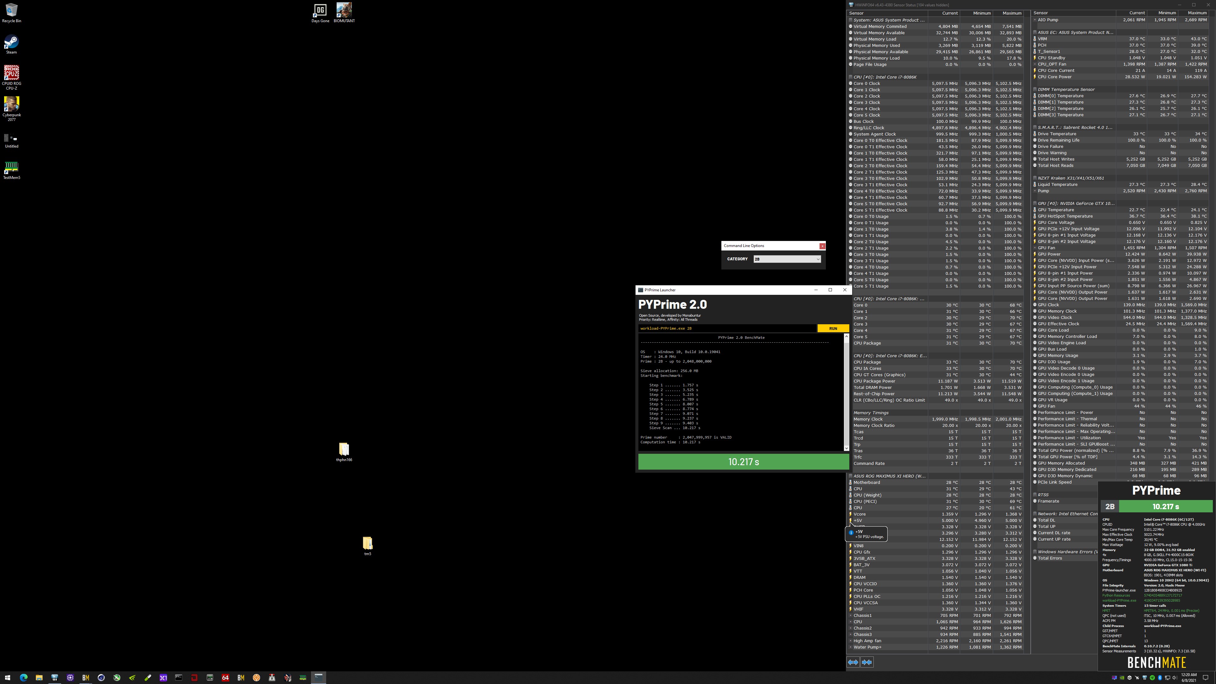Select Cyberpunk 2077 desktop shortcut
Image resolution: width=1216 pixels, height=684 pixels.
point(11,109)
